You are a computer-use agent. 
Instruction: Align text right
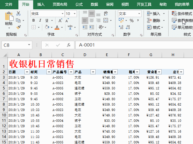[x=98, y=20]
